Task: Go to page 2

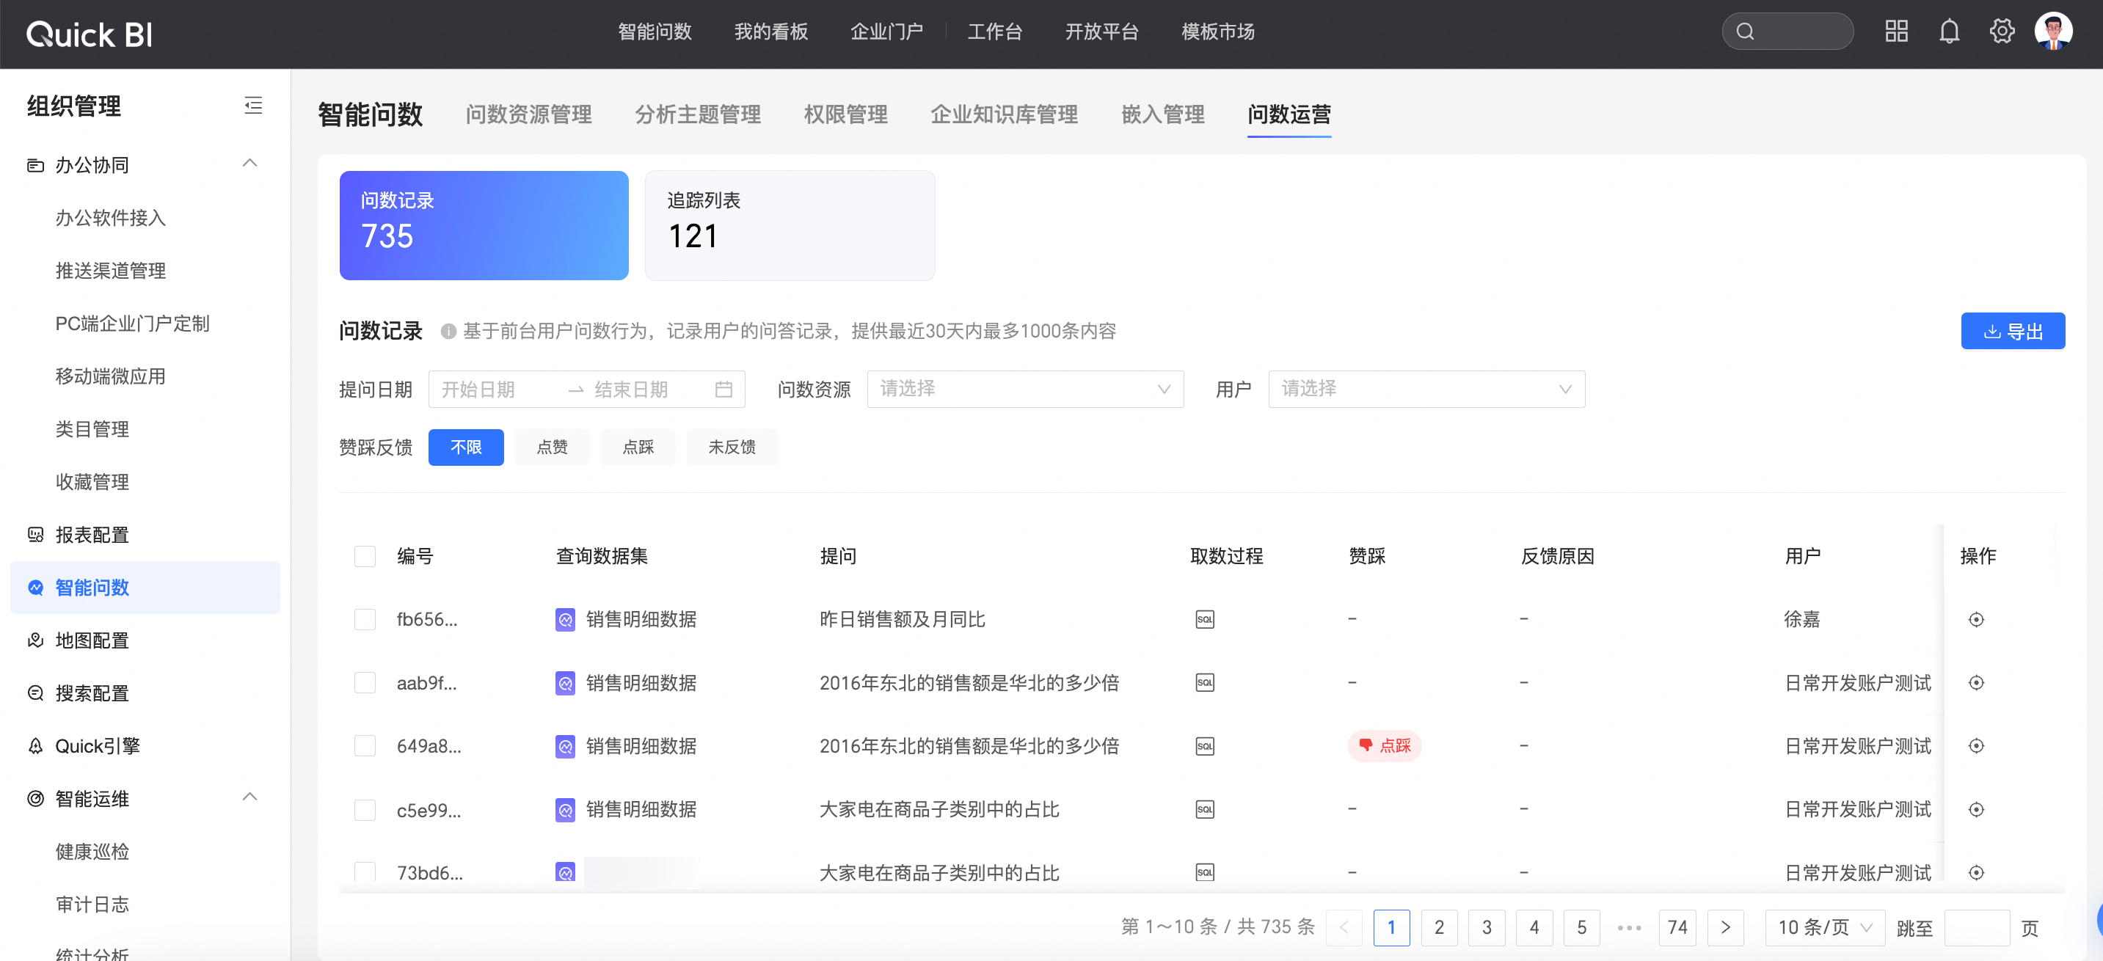Action: pos(1438,928)
